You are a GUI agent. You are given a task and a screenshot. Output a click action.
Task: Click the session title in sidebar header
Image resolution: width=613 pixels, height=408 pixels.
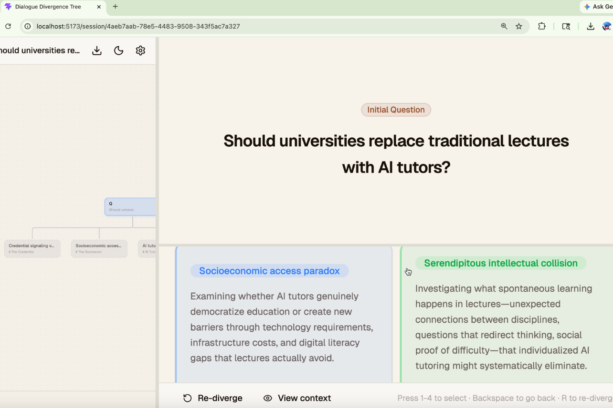pyautogui.click(x=40, y=51)
